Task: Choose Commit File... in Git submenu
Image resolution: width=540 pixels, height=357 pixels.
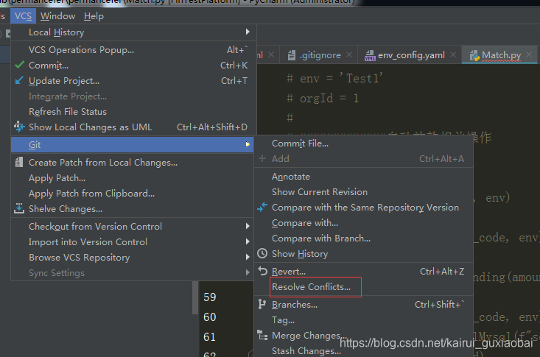Action: pyautogui.click(x=364, y=144)
